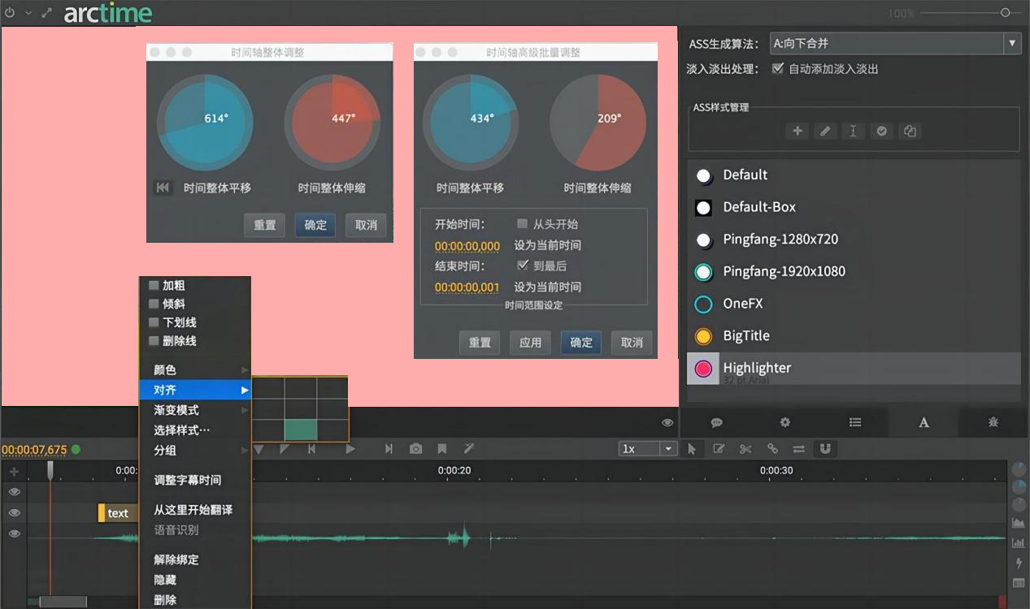Open the 1x playback speed dropdown
The height and width of the screenshot is (609, 1030).
tap(647, 448)
